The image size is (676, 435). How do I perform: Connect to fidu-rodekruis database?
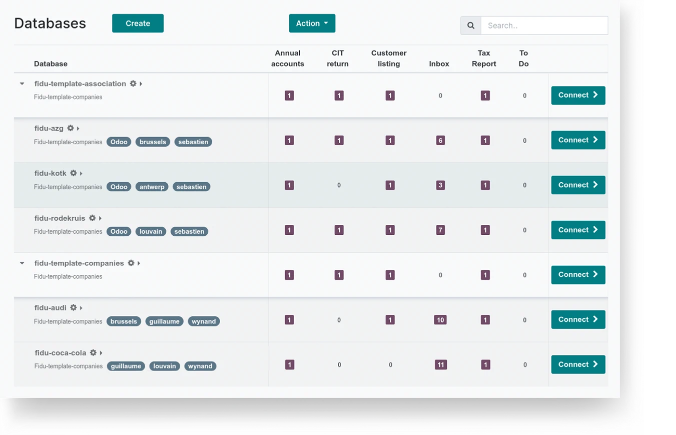click(578, 230)
